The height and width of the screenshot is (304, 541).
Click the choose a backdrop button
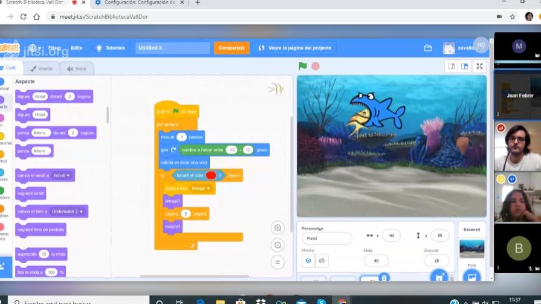pyautogui.click(x=471, y=276)
